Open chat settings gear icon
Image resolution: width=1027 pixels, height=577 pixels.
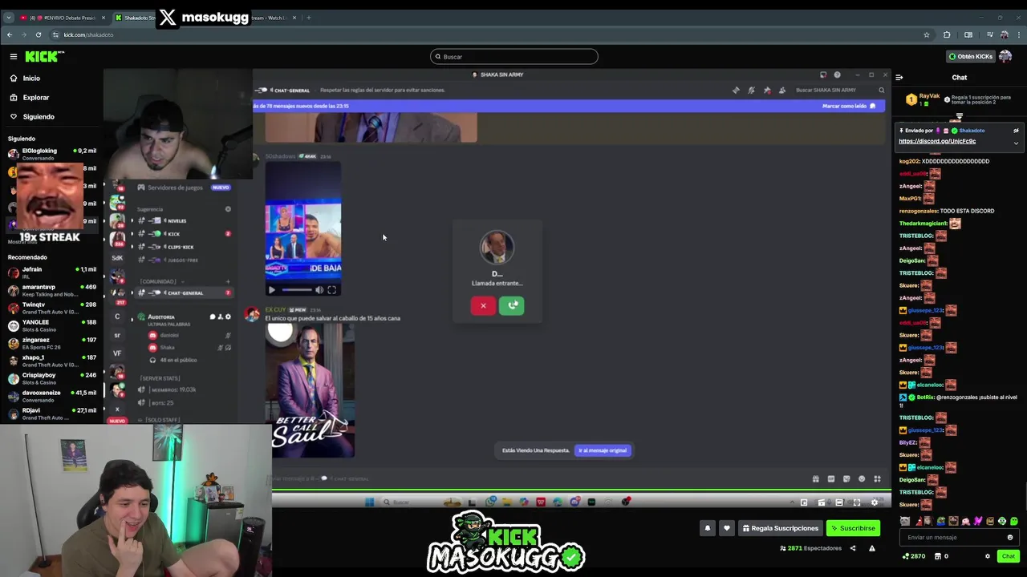click(x=988, y=556)
